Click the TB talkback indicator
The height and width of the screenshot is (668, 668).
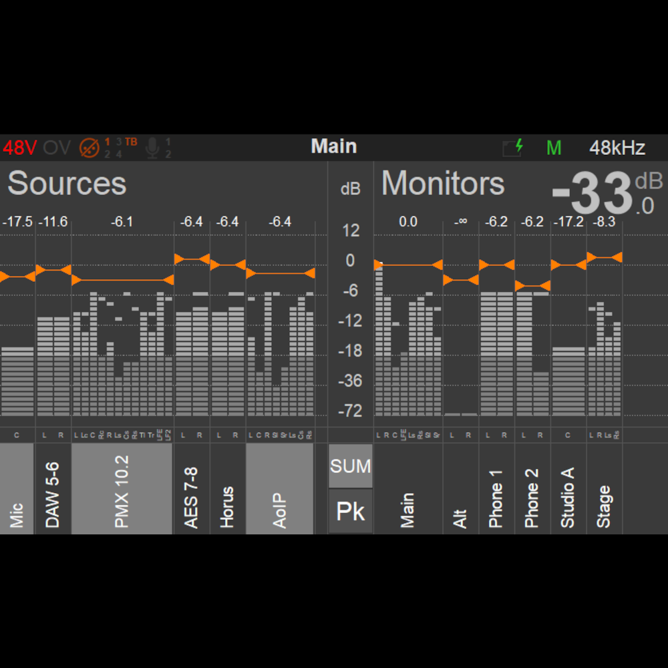131,142
